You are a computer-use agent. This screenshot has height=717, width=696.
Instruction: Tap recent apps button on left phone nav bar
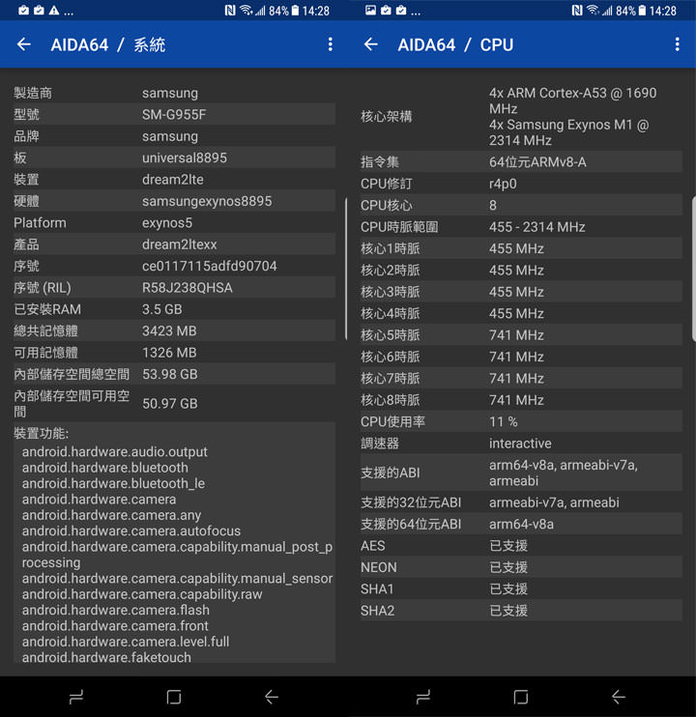coord(76,697)
